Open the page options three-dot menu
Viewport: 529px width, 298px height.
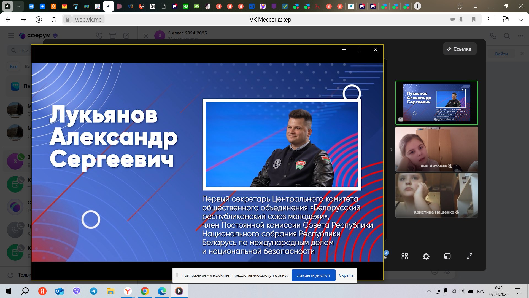coord(489,19)
